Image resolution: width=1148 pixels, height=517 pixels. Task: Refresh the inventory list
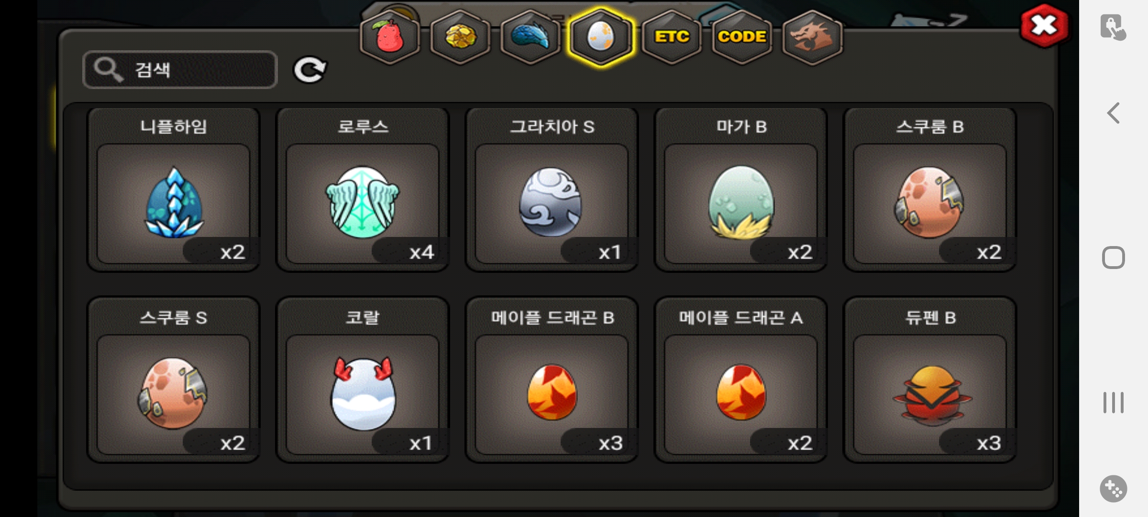tap(309, 70)
